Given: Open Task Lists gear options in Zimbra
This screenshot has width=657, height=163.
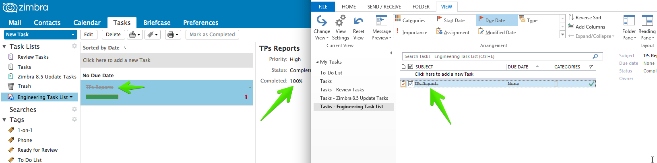Looking at the screenshot, I should point(74,46).
